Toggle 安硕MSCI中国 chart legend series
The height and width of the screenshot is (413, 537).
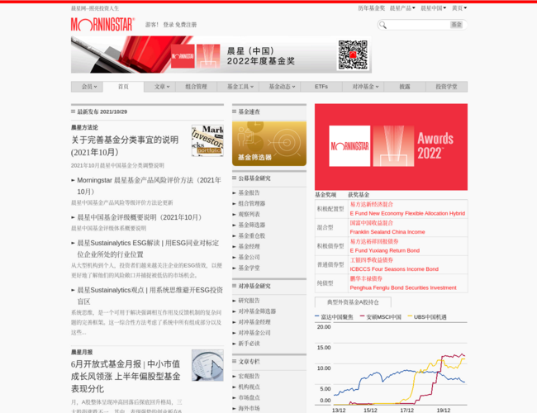(x=380, y=317)
